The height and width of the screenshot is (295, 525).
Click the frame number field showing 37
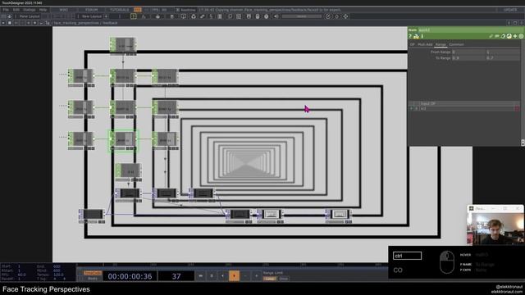(176, 276)
